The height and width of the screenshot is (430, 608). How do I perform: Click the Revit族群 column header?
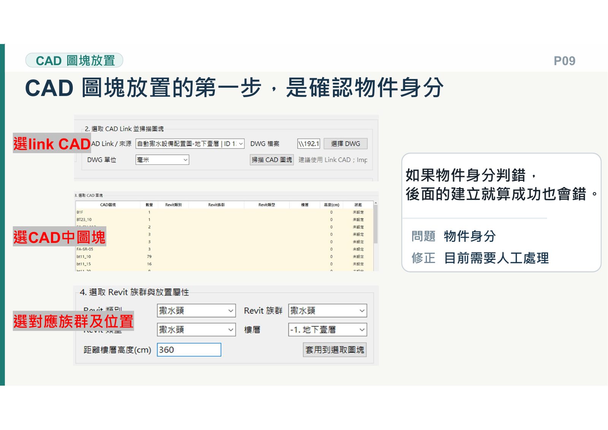(x=216, y=205)
